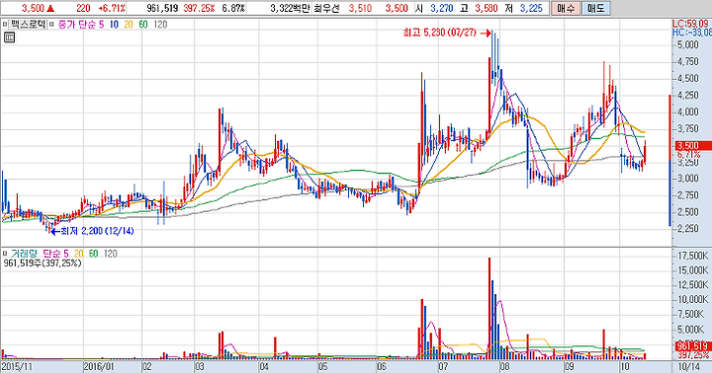Click the 2016/01 date axis label
Viewport: 712px width, 373px height.
point(100,367)
